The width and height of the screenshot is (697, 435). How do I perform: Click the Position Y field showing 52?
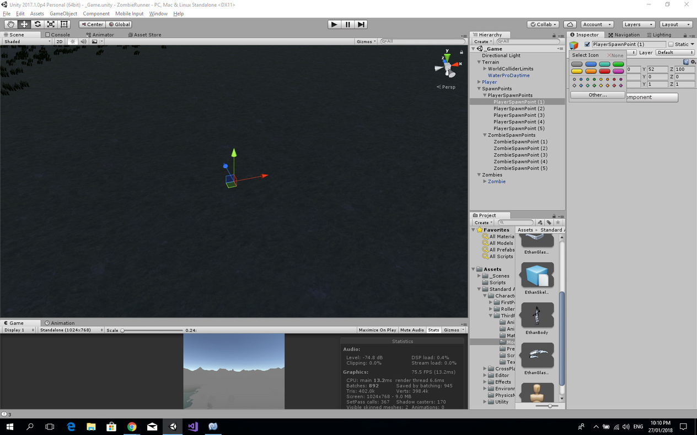pyautogui.click(x=657, y=69)
